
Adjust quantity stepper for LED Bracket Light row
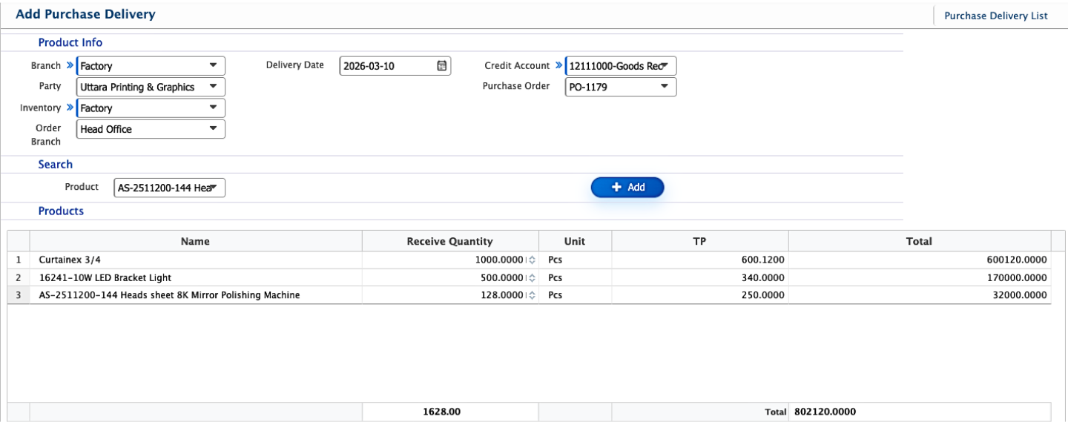[531, 278]
